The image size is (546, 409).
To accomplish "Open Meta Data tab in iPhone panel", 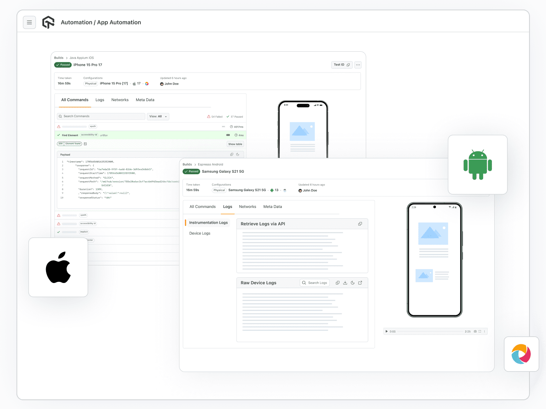I will [145, 100].
